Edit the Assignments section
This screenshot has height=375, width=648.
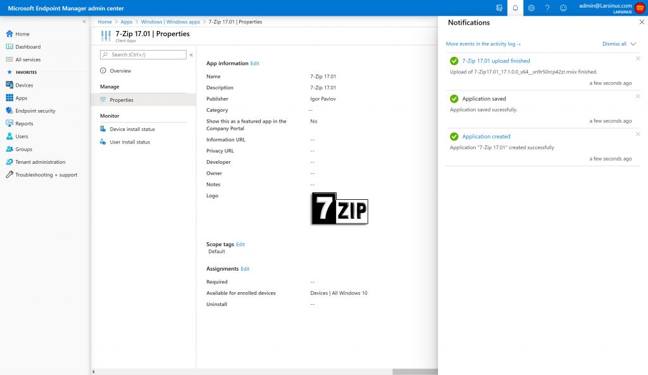coord(245,269)
